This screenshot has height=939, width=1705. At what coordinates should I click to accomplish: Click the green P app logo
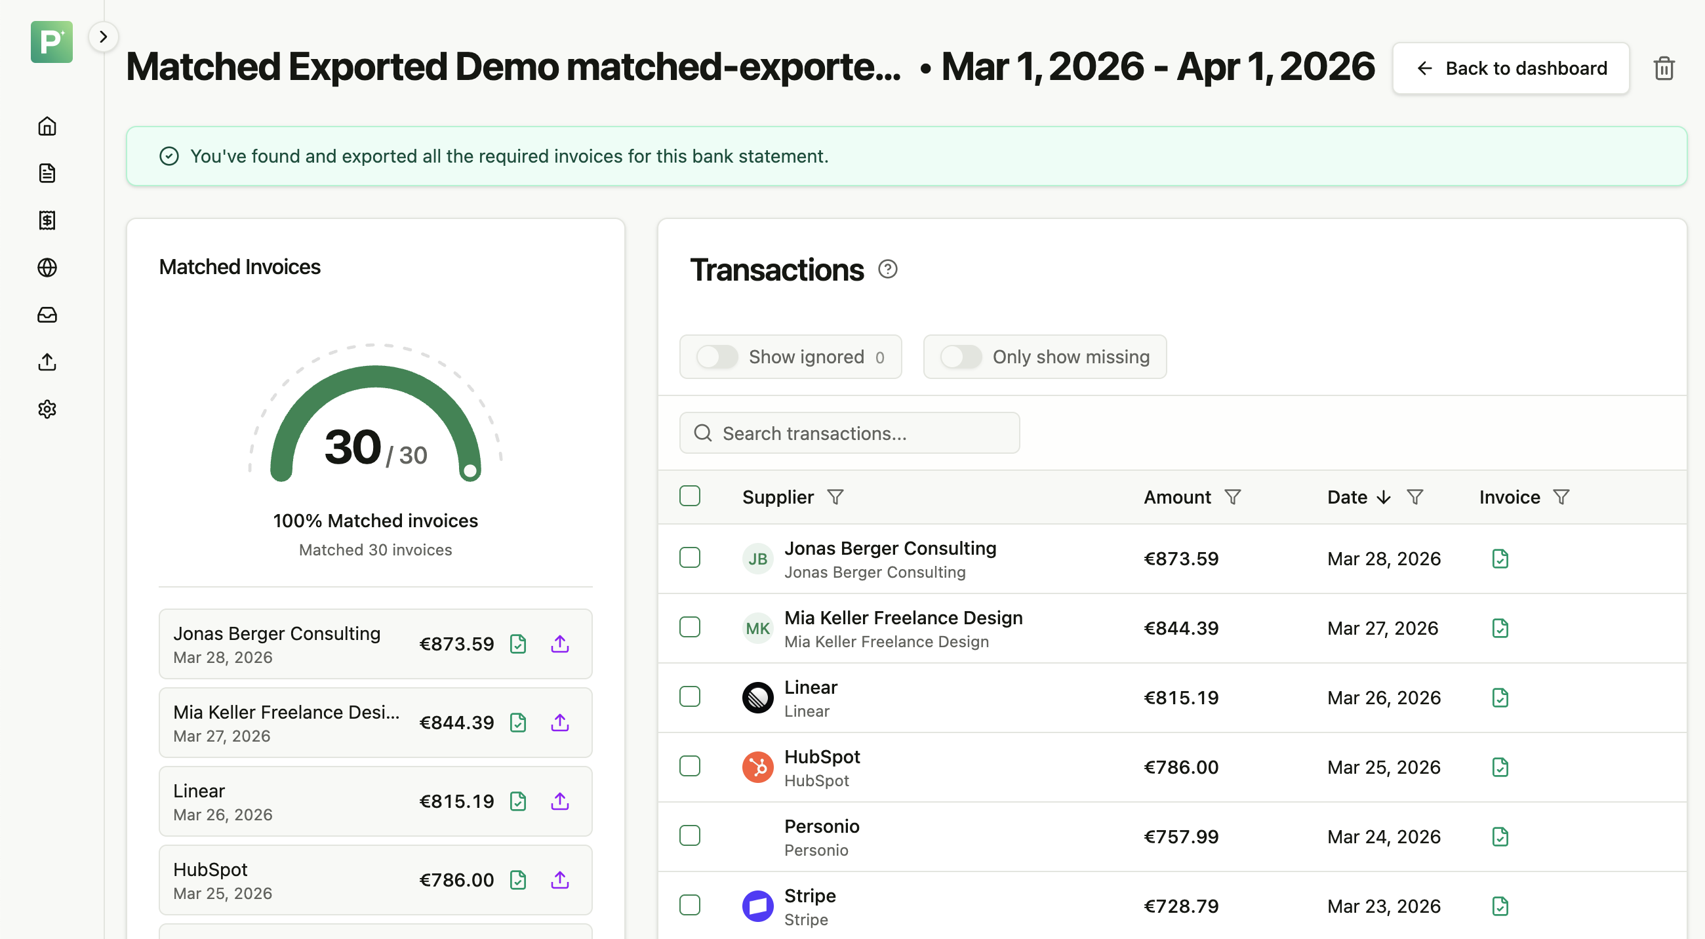[x=52, y=42]
